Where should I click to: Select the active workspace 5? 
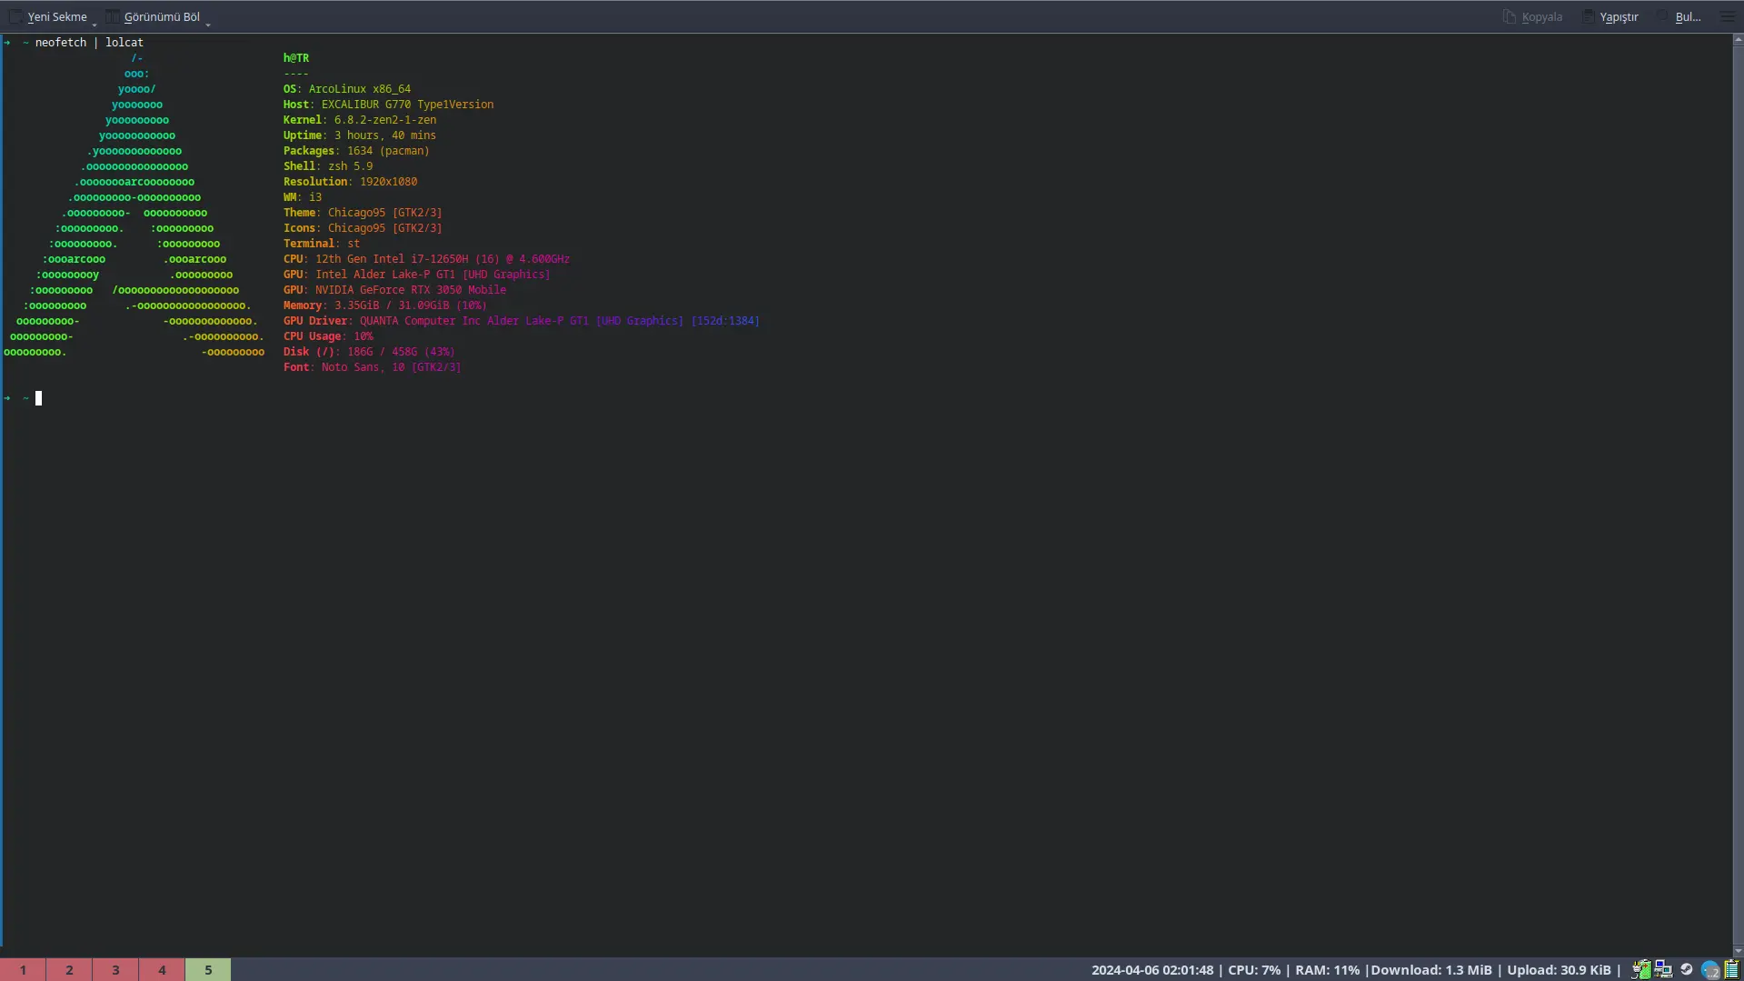point(208,969)
